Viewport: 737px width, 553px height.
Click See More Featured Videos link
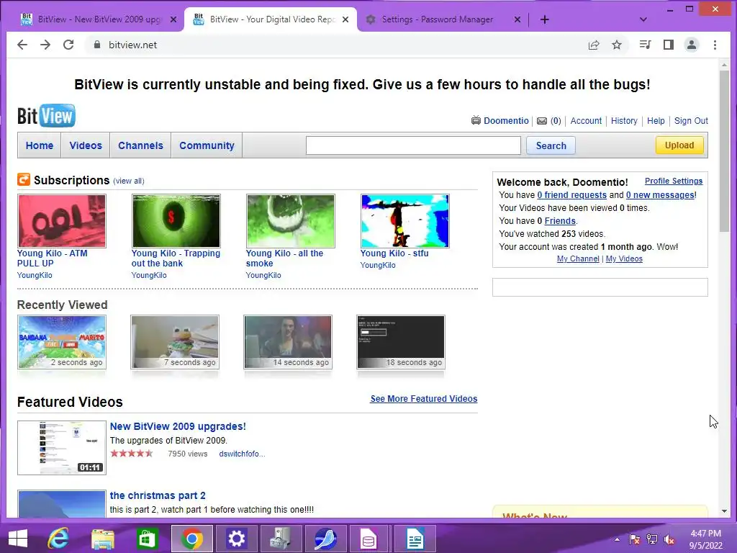[x=423, y=399]
